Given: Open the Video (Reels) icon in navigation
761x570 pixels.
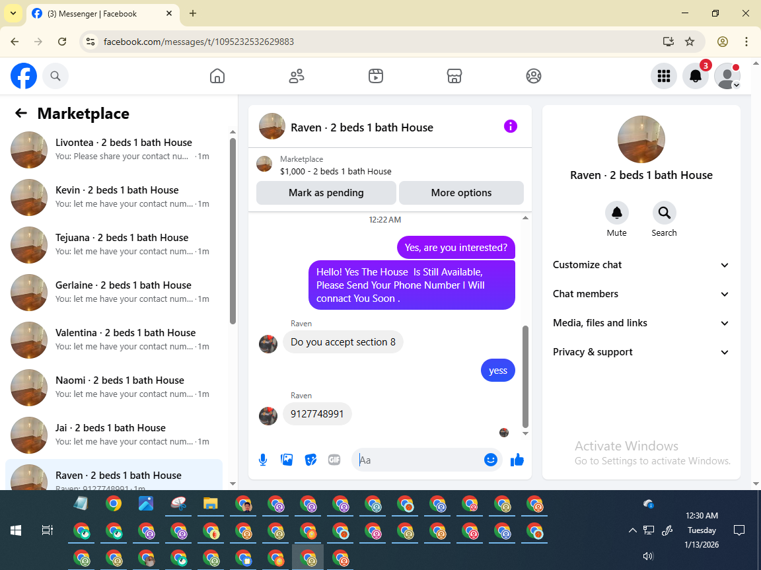Looking at the screenshot, I should [x=376, y=76].
